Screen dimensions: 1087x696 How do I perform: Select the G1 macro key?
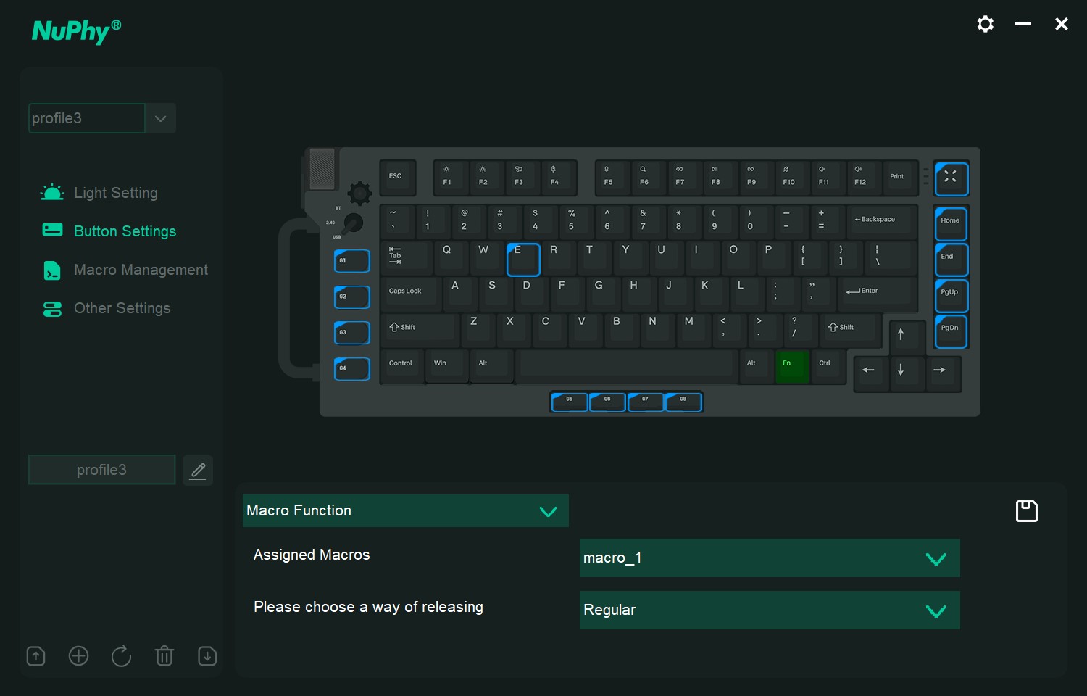(x=351, y=261)
